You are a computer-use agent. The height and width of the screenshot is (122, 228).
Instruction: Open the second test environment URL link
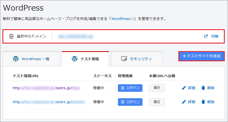49,102
